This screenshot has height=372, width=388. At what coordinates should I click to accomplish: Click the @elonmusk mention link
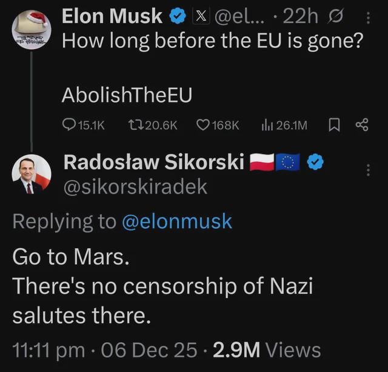[x=177, y=221]
